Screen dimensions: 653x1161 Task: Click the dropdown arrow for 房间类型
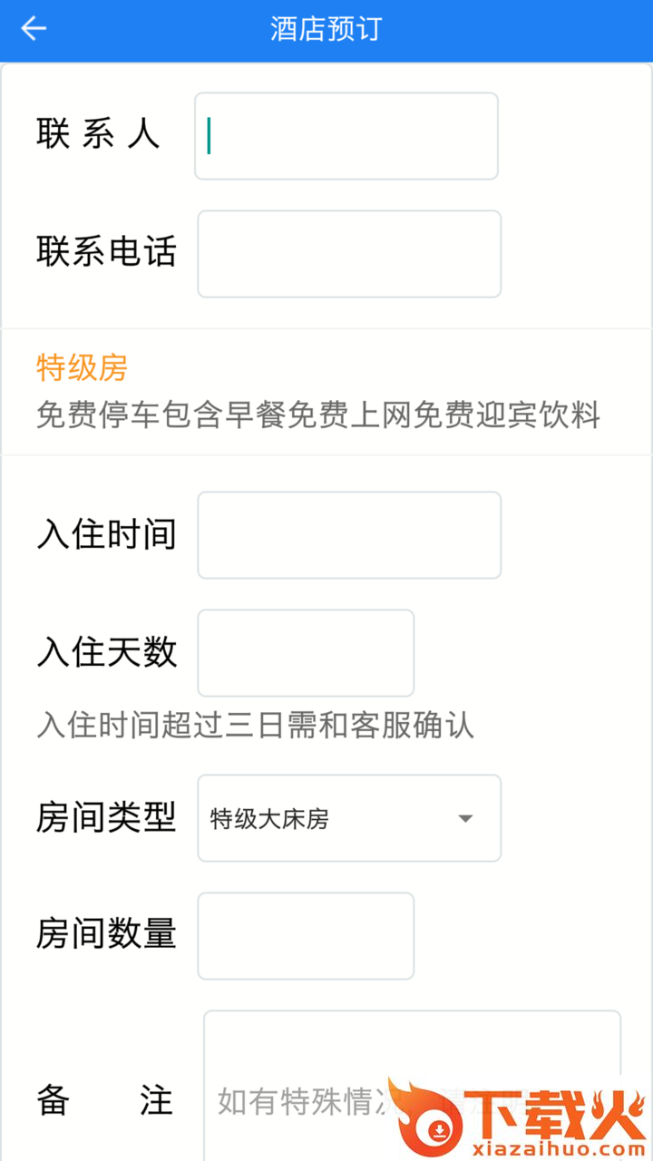pos(465,818)
